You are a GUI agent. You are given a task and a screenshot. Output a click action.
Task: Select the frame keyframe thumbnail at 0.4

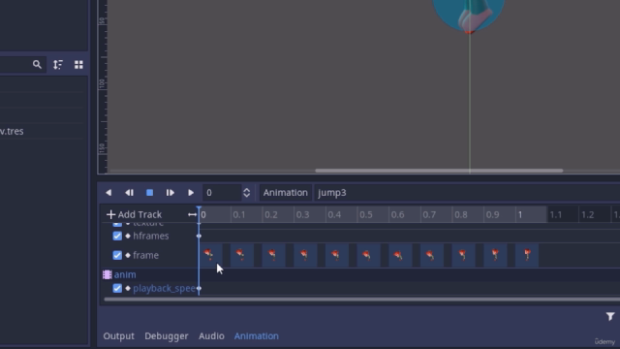[337, 255]
